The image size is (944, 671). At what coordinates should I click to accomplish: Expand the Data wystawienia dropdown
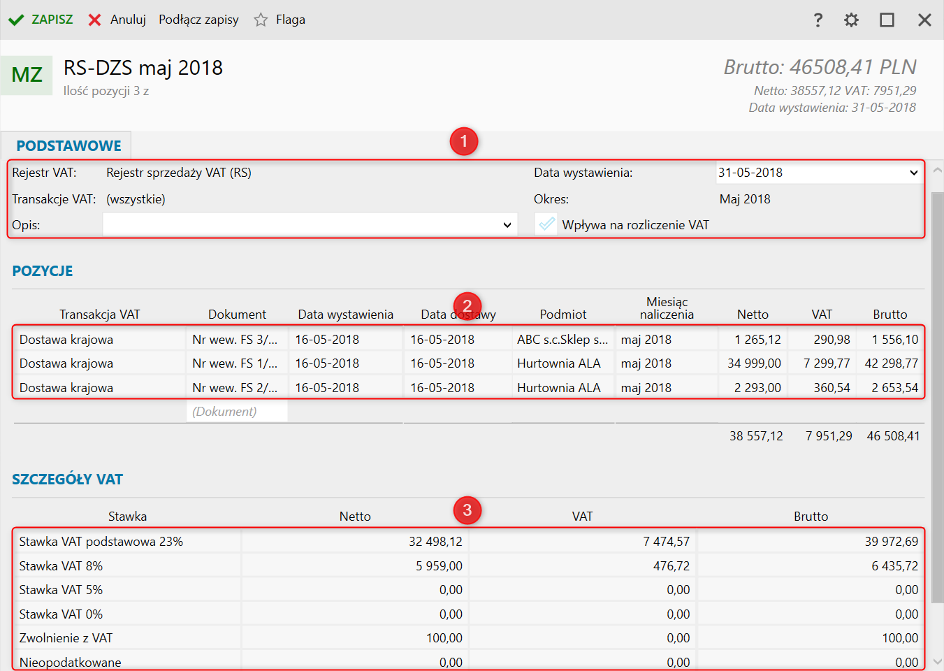coord(913,173)
